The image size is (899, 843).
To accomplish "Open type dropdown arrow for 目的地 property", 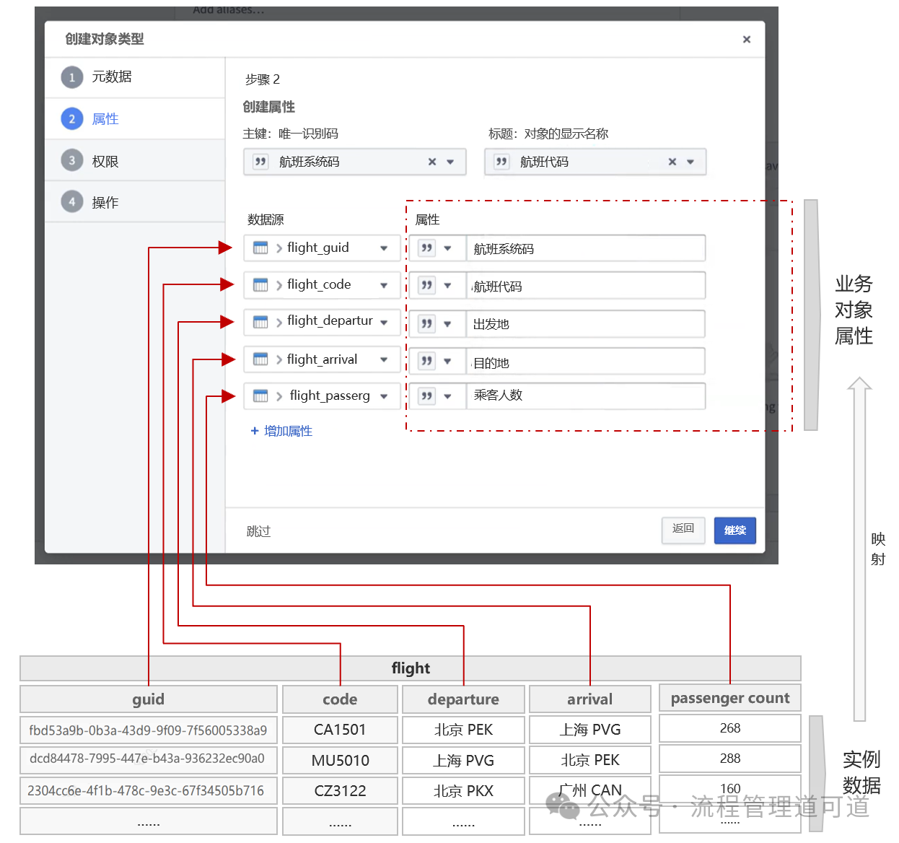I will (x=447, y=361).
